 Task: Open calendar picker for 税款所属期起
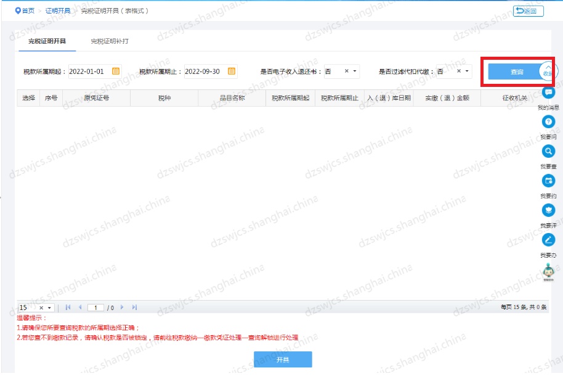[x=116, y=71]
